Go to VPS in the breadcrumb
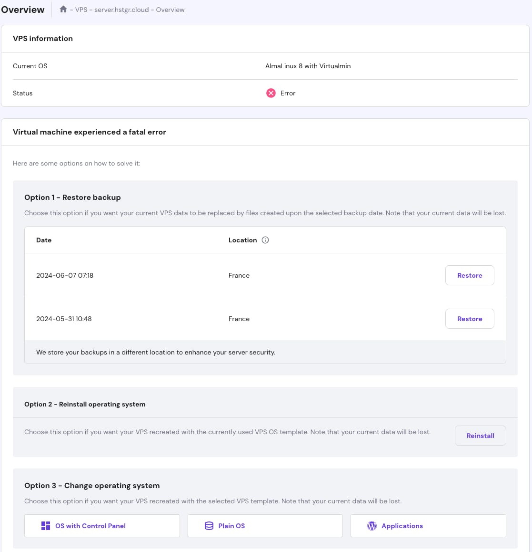Screen dimensions: 532x552 [x=81, y=10]
